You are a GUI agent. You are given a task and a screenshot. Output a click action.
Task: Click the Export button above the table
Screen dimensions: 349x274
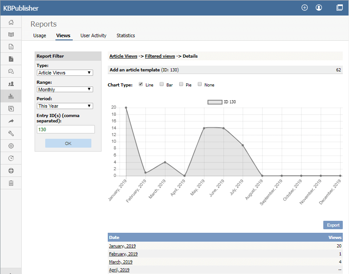[333, 225]
